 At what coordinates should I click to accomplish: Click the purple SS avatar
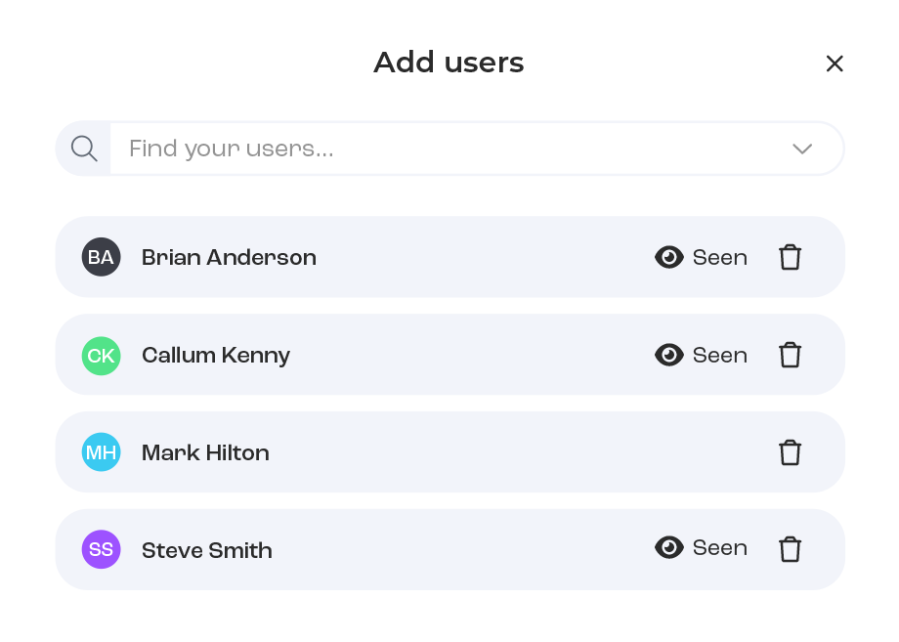pos(101,549)
